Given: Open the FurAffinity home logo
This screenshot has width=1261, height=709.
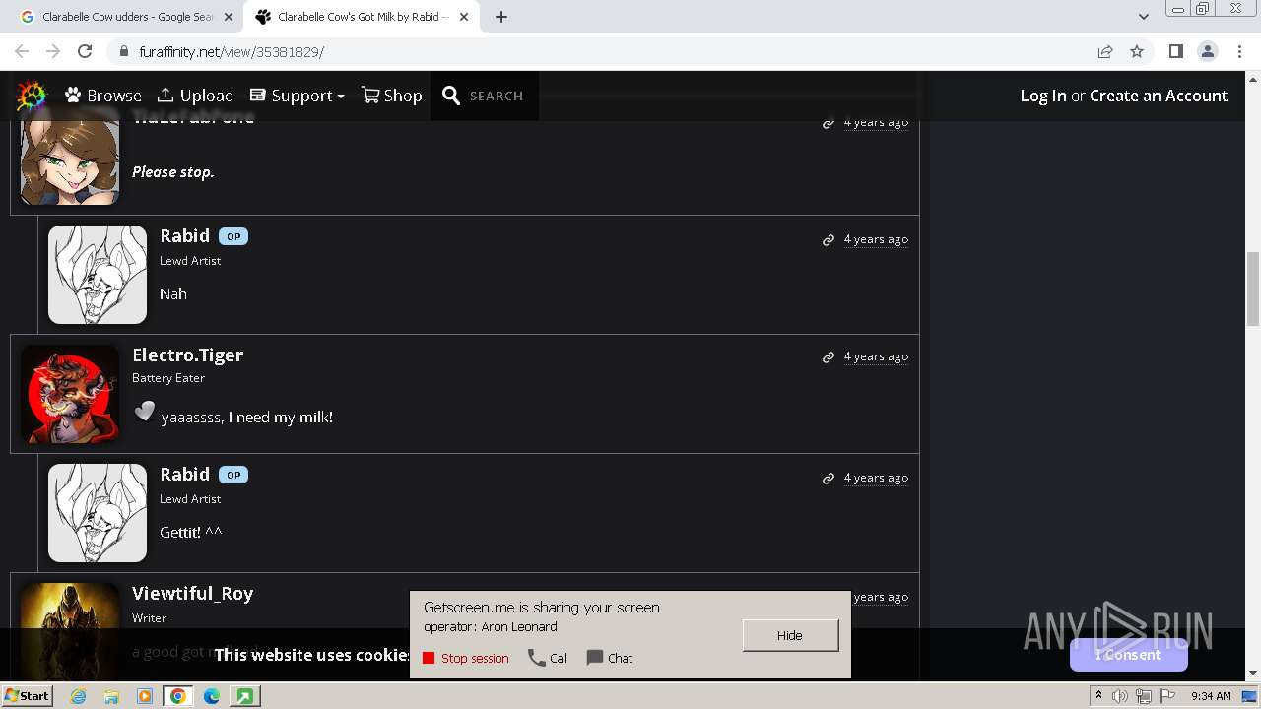Looking at the screenshot, I should (32, 96).
